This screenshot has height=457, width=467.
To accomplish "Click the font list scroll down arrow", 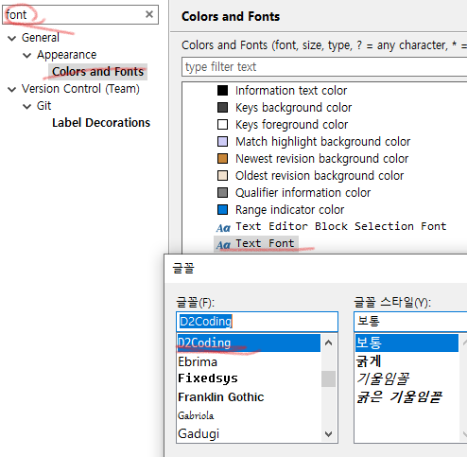I will tap(328, 434).
